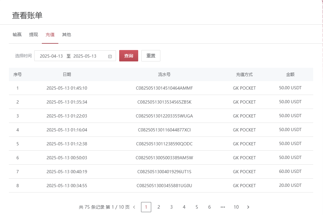Screen dimensions: 323x215
Task: Expand more pages ellipsis in pagination
Action: [223, 207]
